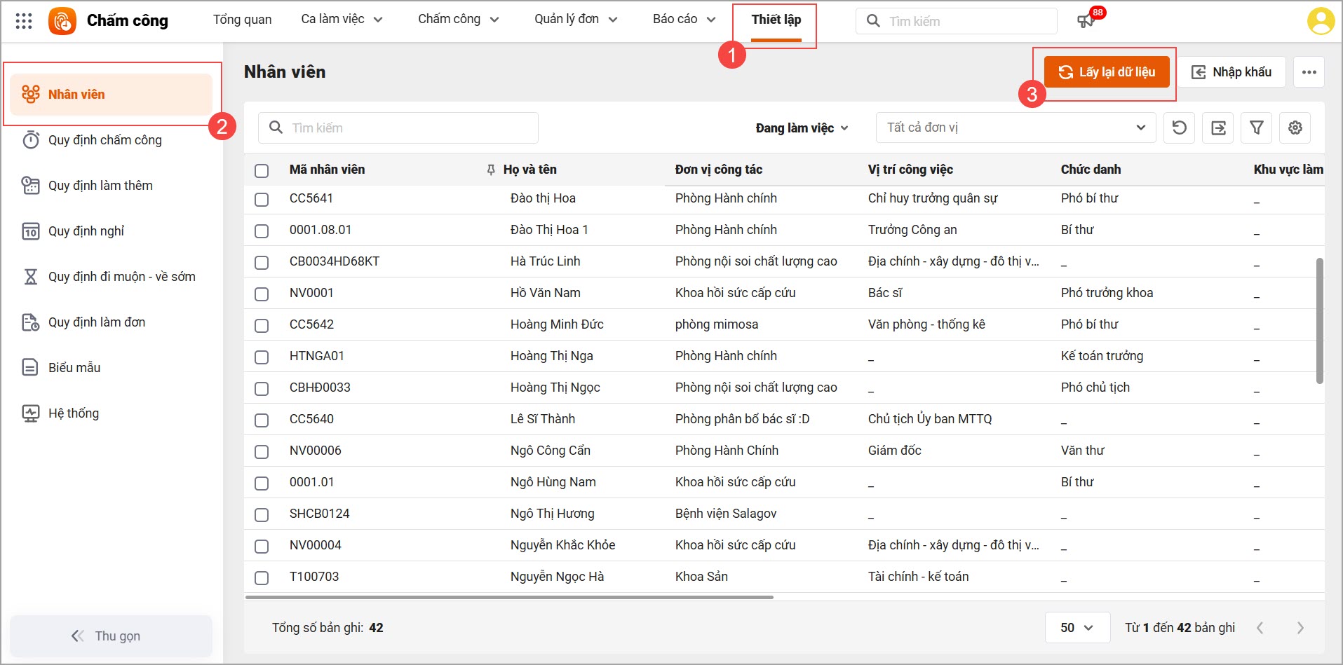
Task: Click the employee search input field
Action: (398, 128)
